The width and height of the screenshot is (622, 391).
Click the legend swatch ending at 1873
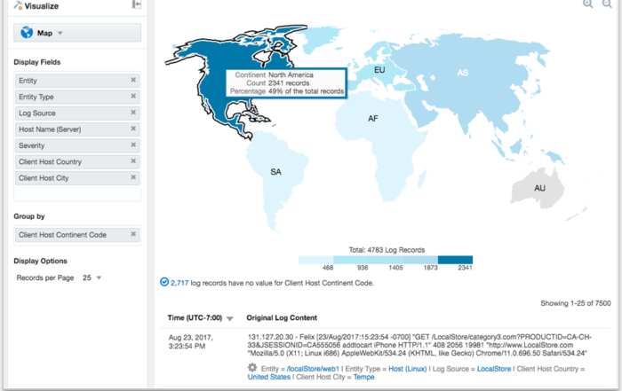(420, 260)
